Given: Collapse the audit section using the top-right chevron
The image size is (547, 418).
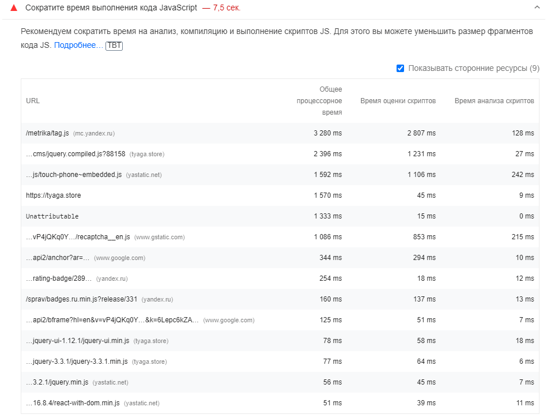Looking at the screenshot, I should coord(536,9).
